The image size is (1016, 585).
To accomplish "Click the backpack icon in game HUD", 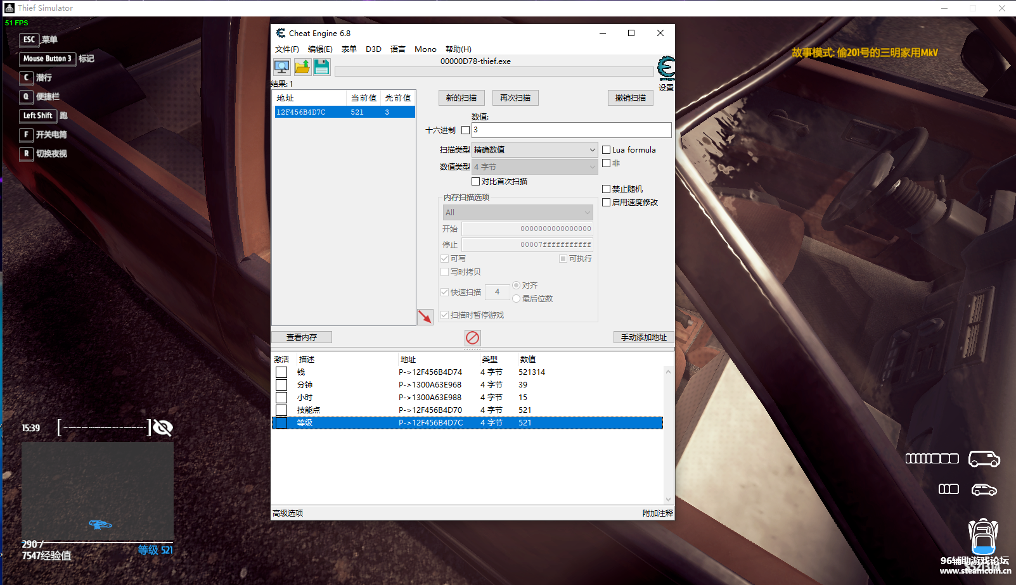I will (x=983, y=536).
